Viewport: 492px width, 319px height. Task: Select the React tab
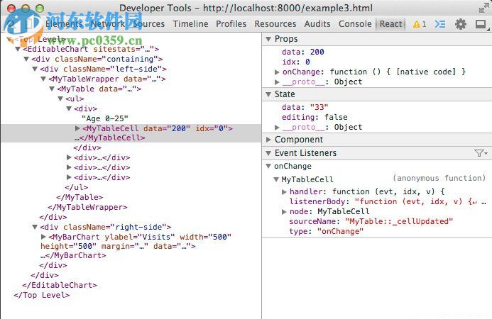click(390, 24)
